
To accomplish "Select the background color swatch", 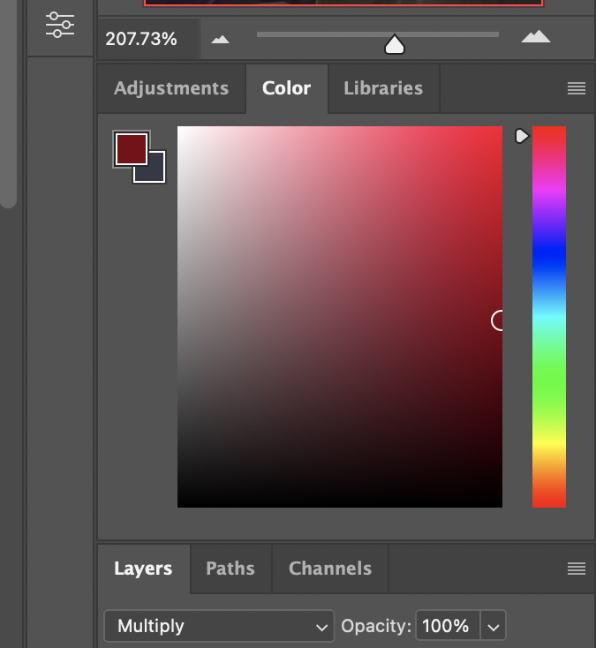I will 155,170.
